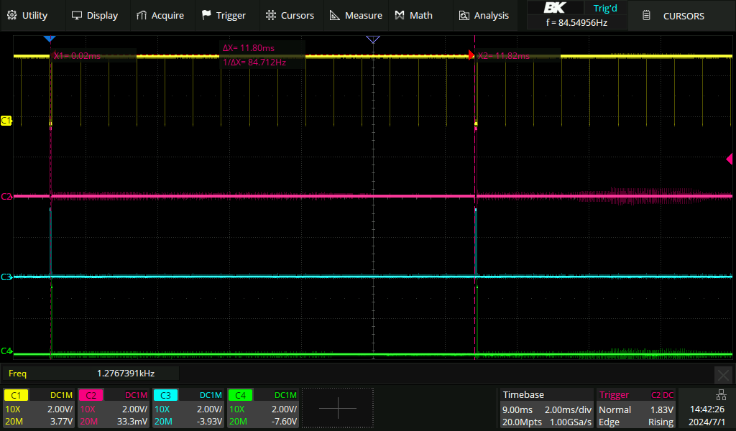
Task: Select the pink C2 channel ground marker
Action: click(x=6, y=197)
